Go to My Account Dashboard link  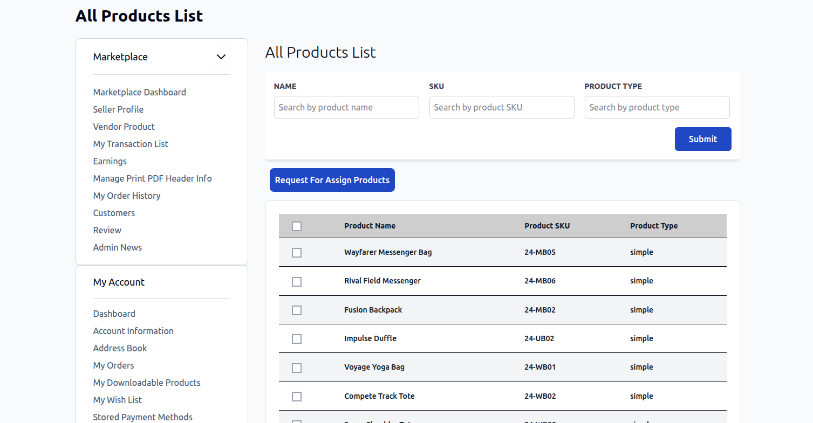tap(114, 314)
